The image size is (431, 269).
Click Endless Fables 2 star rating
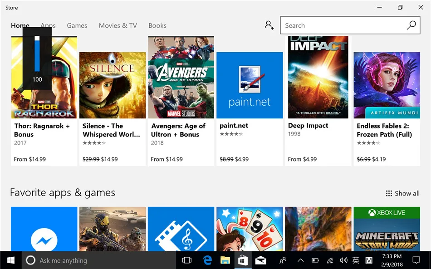(368, 143)
